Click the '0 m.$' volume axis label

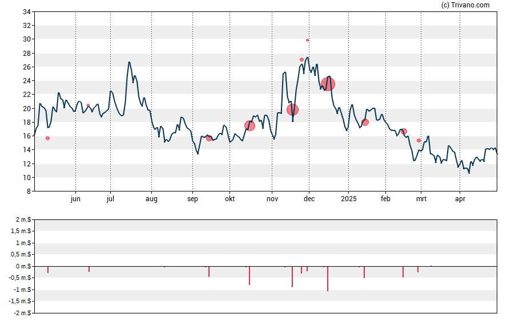[23, 266]
